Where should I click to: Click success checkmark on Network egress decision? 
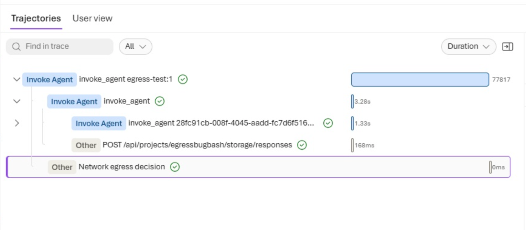click(175, 167)
